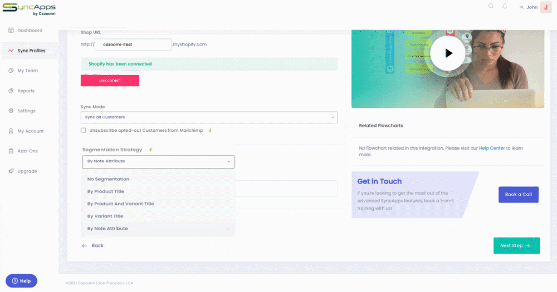Choose No Segmentation option
Image resolution: width=557 pixels, height=292 pixels.
pos(158,179)
